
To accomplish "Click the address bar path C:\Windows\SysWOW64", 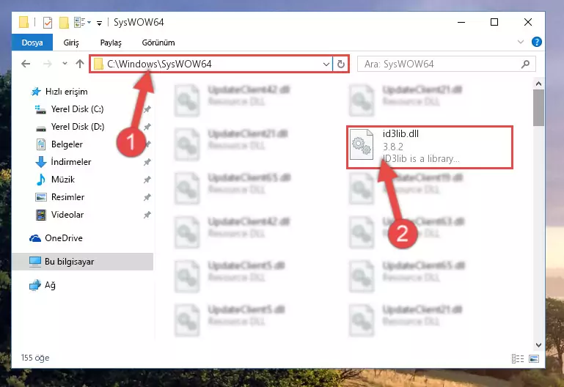I will click(x=159, y=64).
